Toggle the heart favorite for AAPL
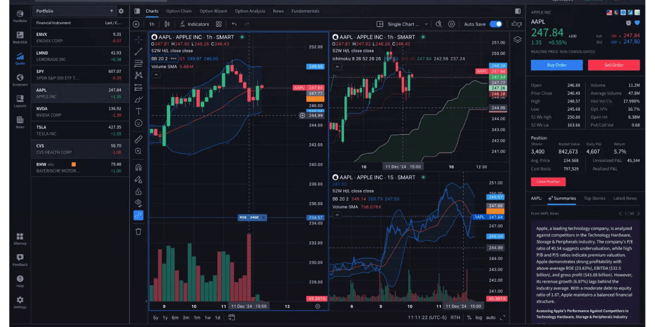 pyautogui.click(x=636, y=23)
